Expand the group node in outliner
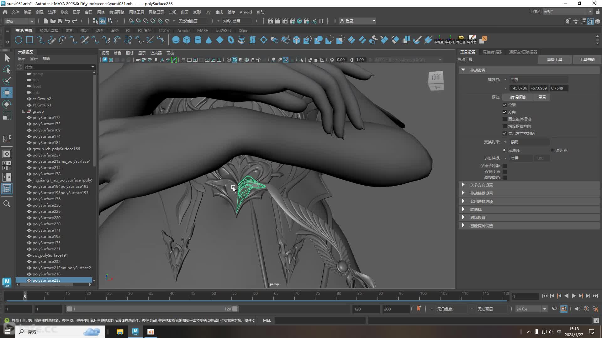This screenshot has width=602, height=338. coord(24,111)
